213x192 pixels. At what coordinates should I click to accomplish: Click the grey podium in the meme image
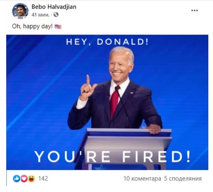click(127, 148)
